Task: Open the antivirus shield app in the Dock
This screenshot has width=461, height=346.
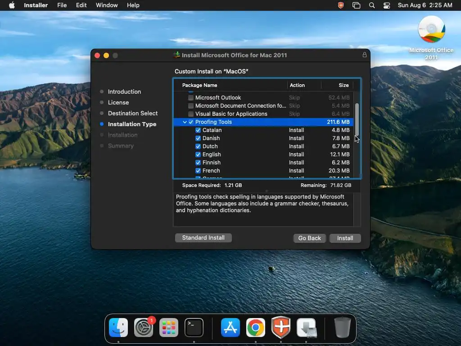Action: click(x=281, y=328)
